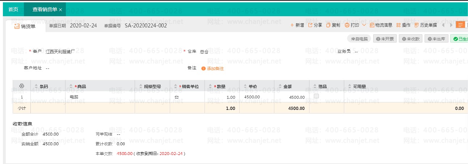Viewport: 468px width, 164px height.
Task: Click the 打印 printer icon
Action: [347, 25]
